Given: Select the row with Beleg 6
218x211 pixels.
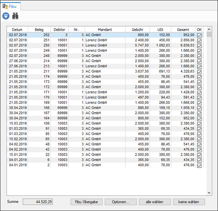Looking at the screenshot, I should point(105,160).
